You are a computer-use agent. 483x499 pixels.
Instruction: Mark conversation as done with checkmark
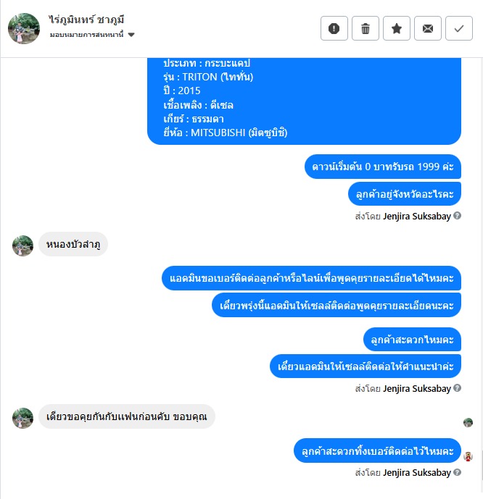(x=459, y=28)
